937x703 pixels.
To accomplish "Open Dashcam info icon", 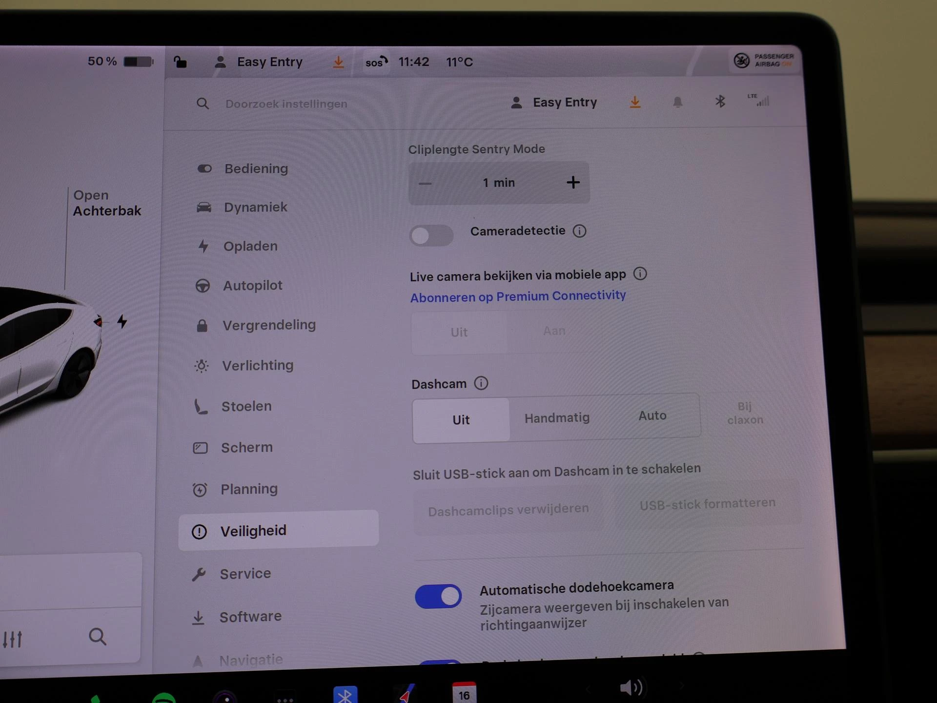I will pos(481,383).
